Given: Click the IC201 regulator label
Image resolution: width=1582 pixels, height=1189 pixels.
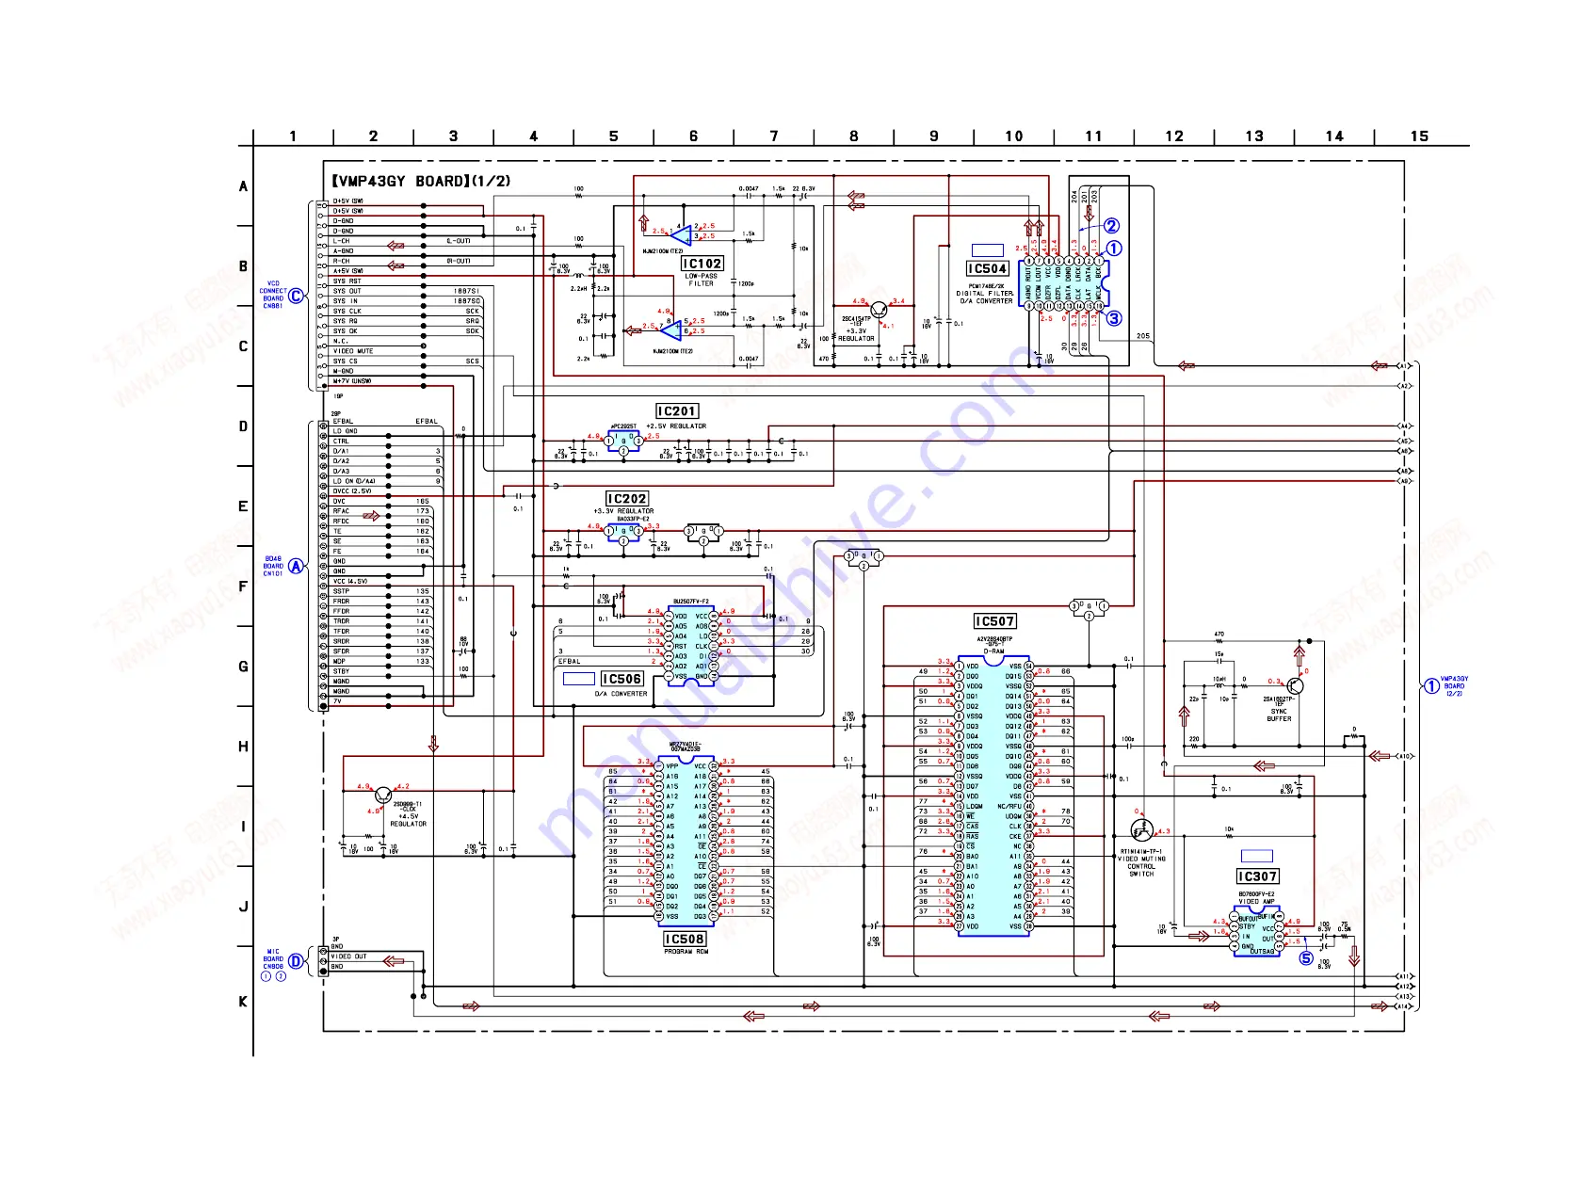Looking at the screenshot, I should pos(677,411).
